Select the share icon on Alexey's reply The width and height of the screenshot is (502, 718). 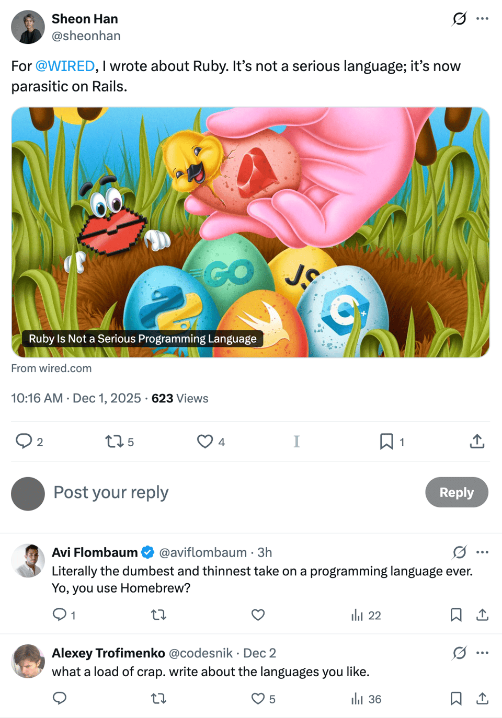click(482, 698)
